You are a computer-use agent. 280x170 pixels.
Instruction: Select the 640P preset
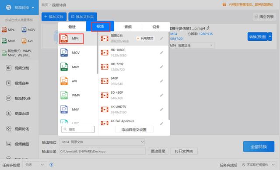(133, 81)
